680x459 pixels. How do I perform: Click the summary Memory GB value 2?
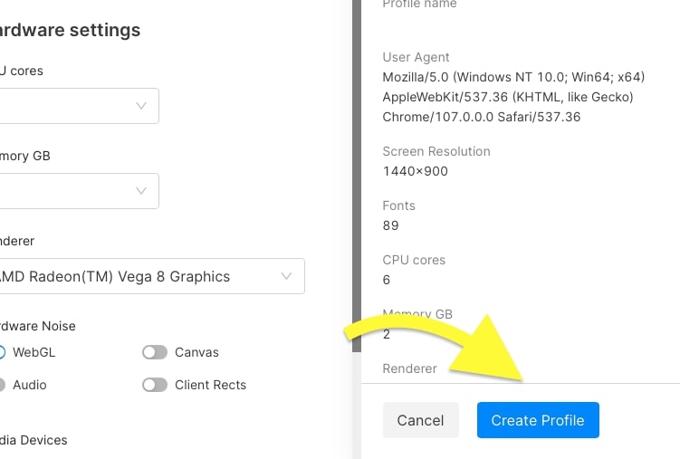pos(387,334)
